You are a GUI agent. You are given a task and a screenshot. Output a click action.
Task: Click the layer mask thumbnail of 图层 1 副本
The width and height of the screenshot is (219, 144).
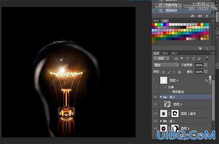[x=175, y=113]
